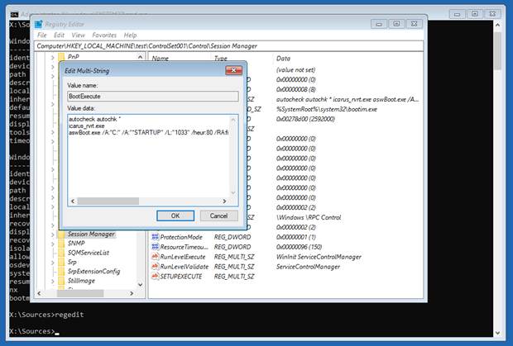Viewport: 513px width, 346px height.
Task: Click the StillImage folder icon
Action: click(x=61, y=281)
